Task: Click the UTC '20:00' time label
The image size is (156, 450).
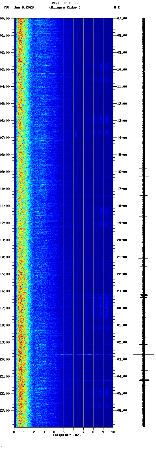Action: 122,240
